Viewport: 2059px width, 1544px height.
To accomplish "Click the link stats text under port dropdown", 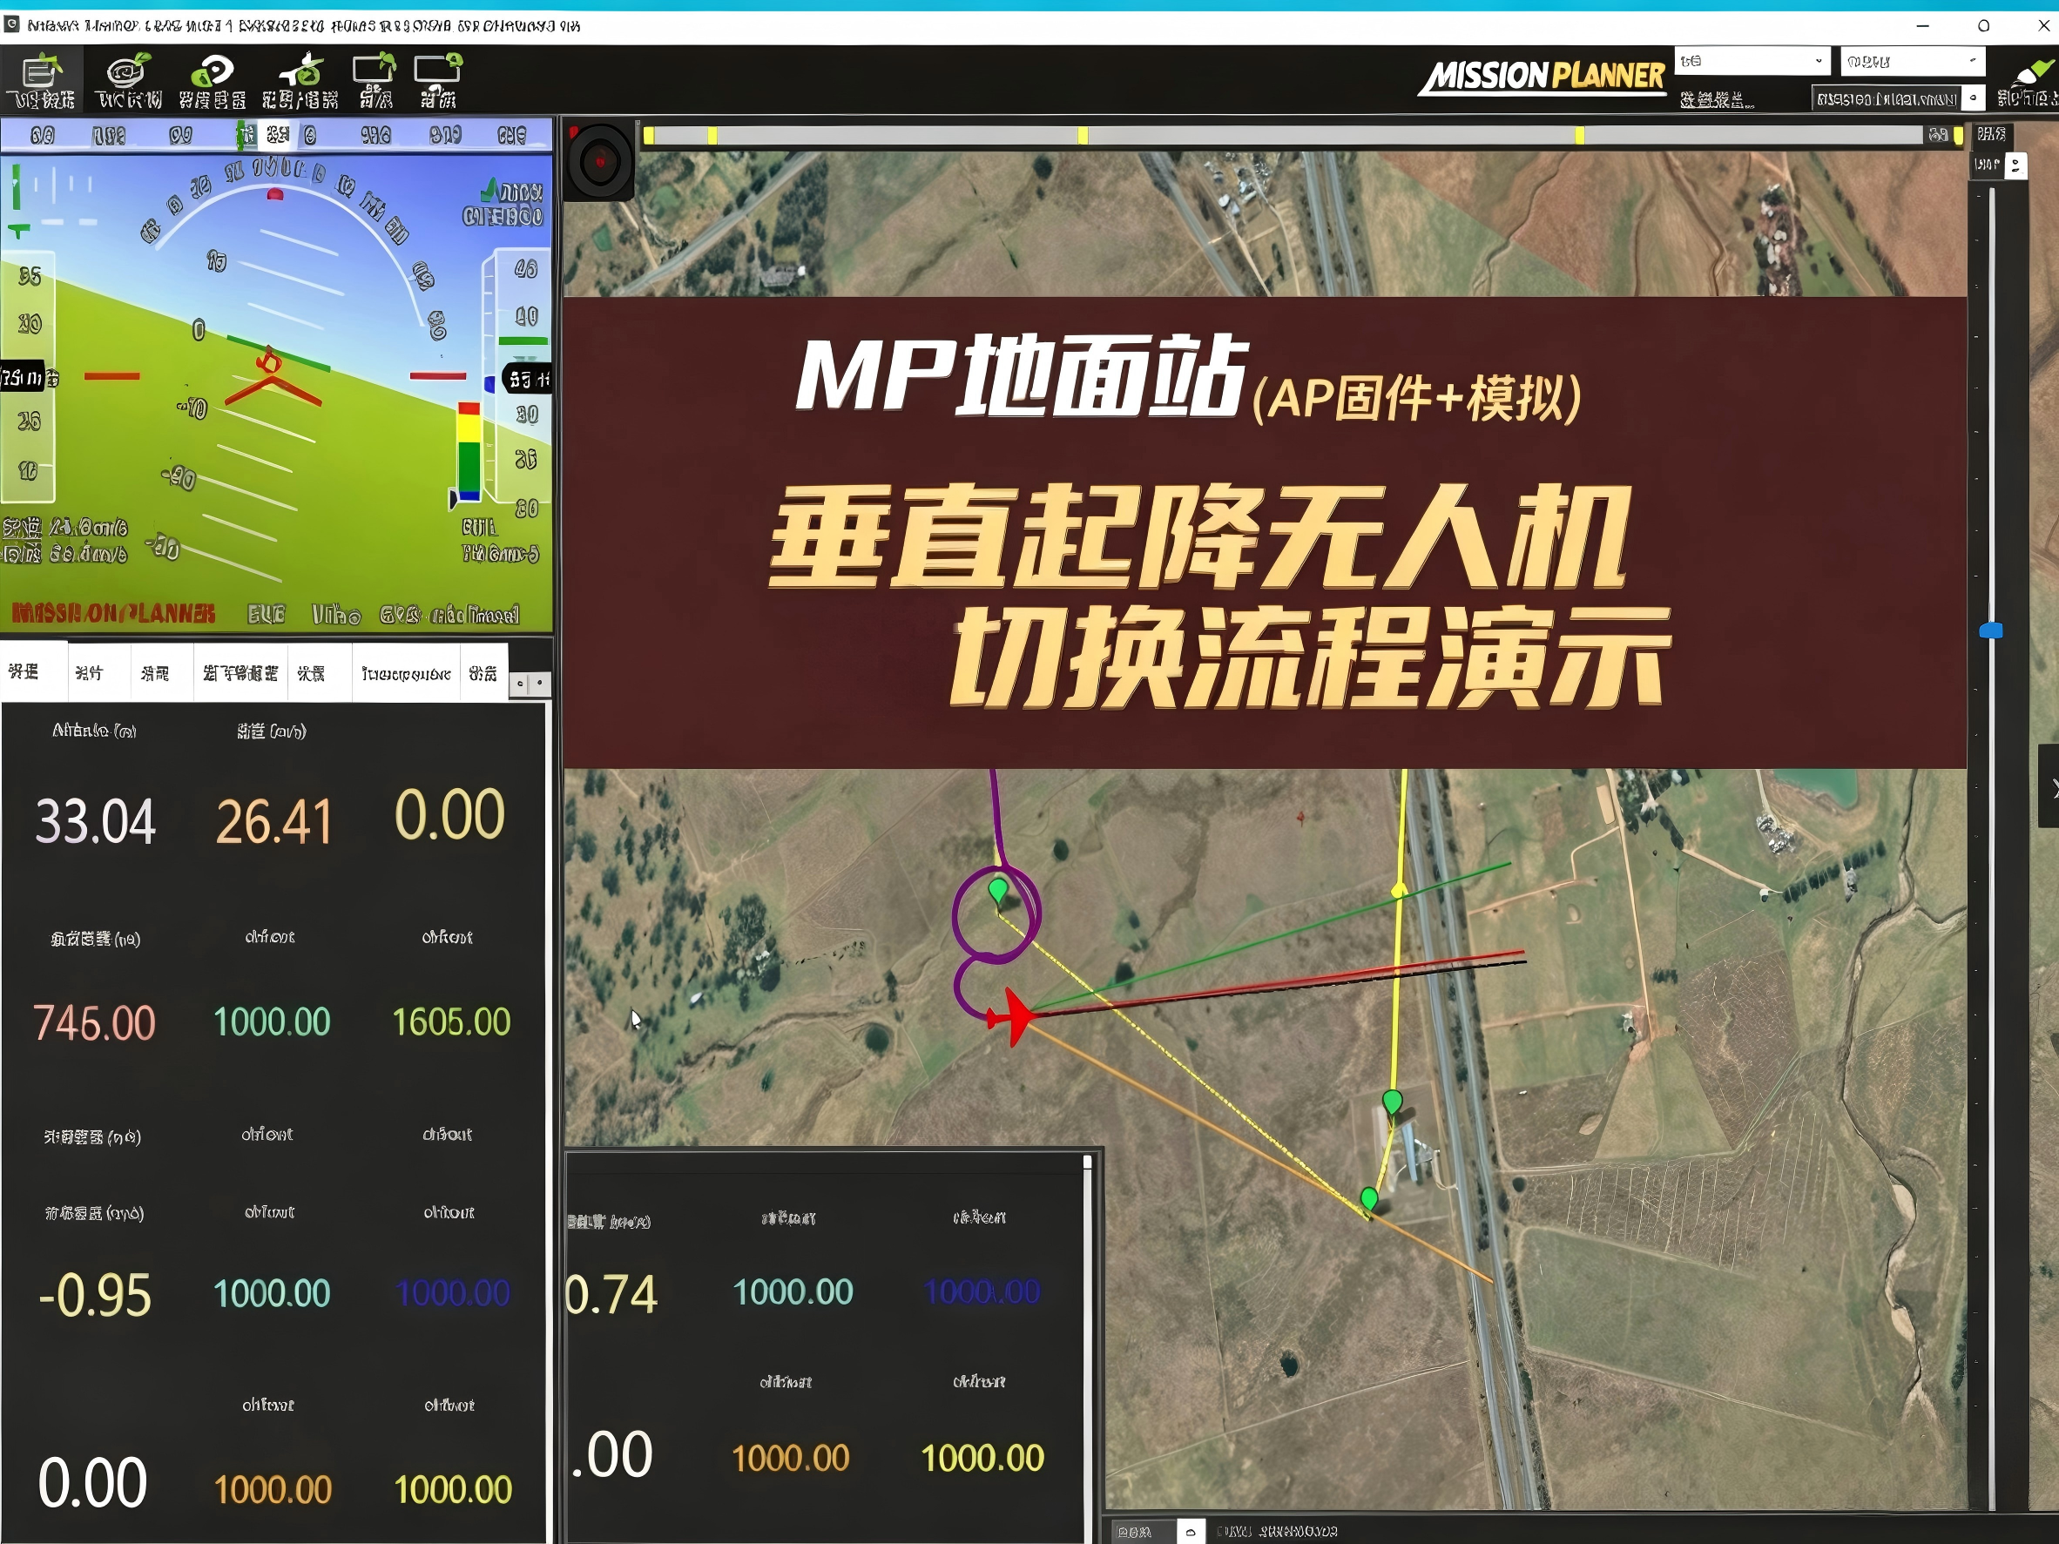I will (1717, 99).
